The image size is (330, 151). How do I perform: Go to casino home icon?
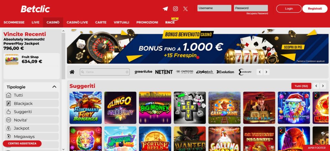[72, 72]
